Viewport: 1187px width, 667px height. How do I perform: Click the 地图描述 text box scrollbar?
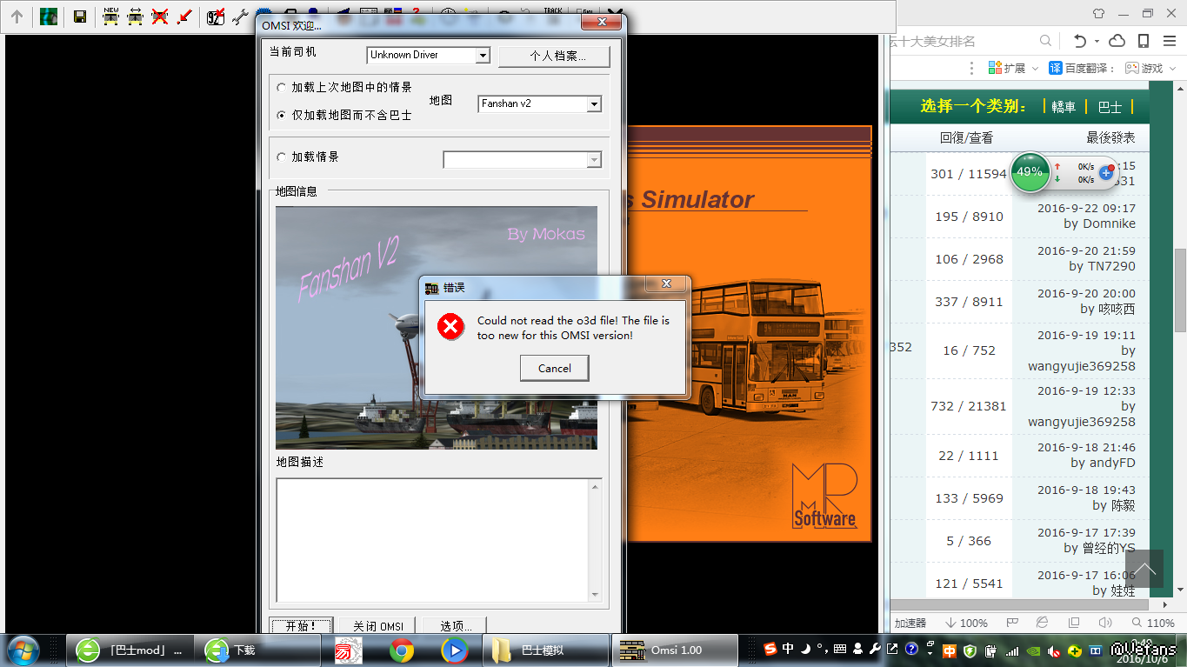tap(596, 540)
